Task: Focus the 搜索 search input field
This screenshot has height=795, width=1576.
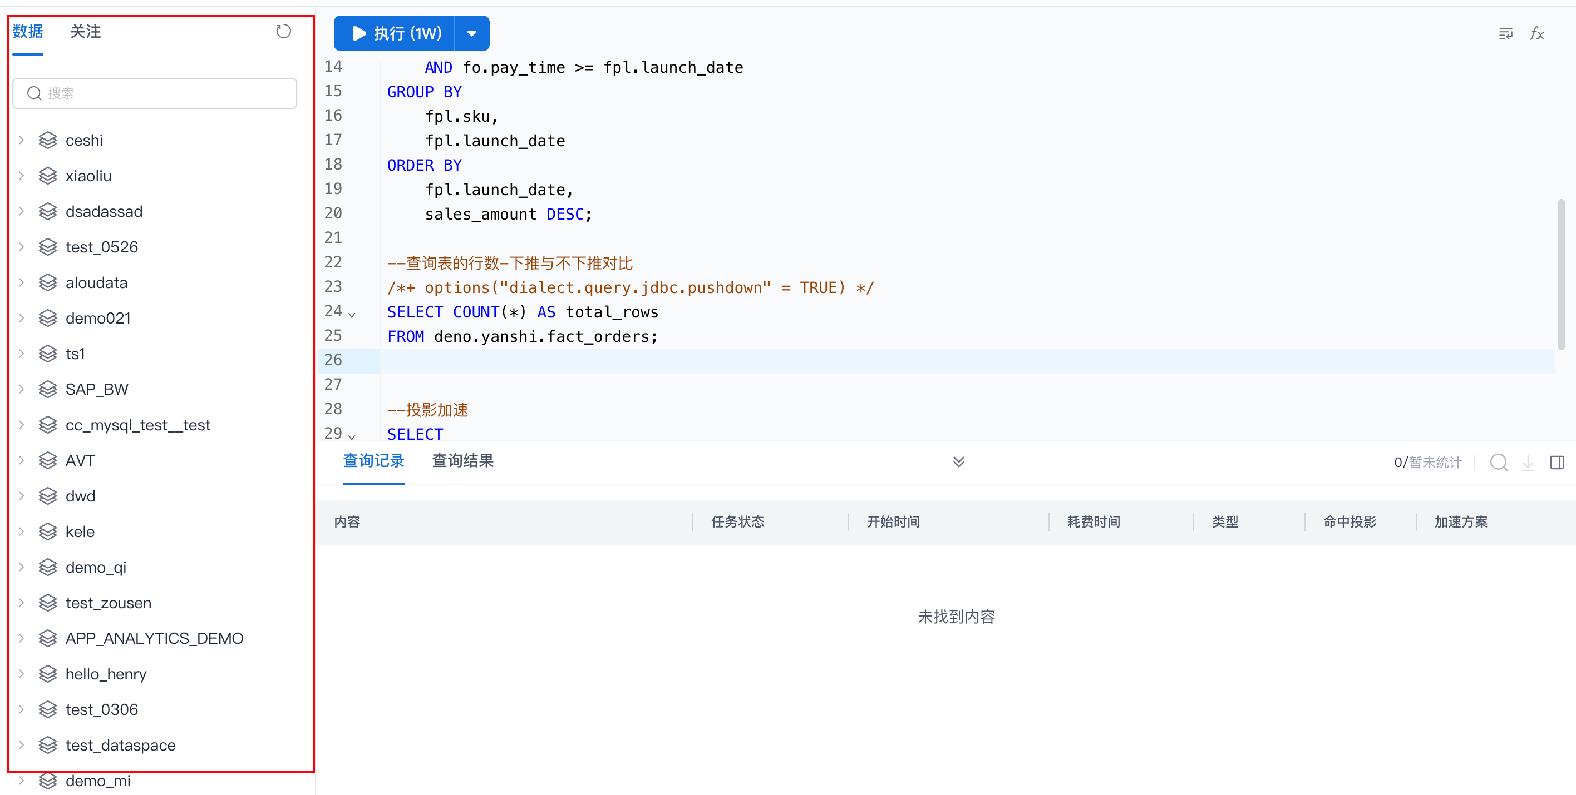Action: pos(165,93)
